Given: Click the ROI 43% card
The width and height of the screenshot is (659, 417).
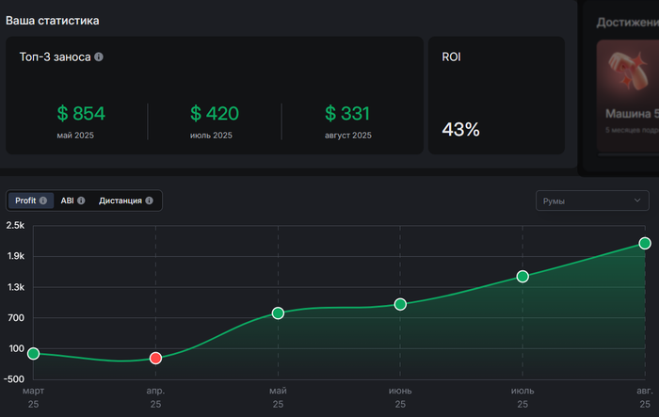Looking at the screenshot, I should 496,95.
